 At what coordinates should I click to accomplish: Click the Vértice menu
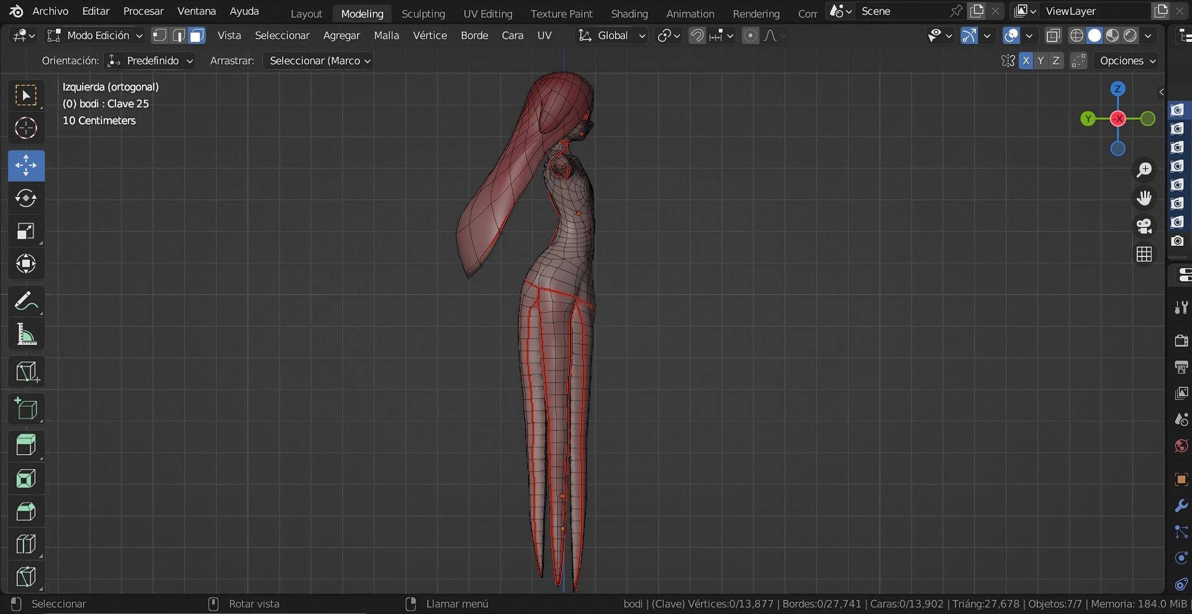[x=430, y=36]
